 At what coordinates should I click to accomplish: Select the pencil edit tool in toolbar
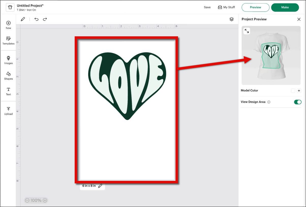tap(23, 19)
